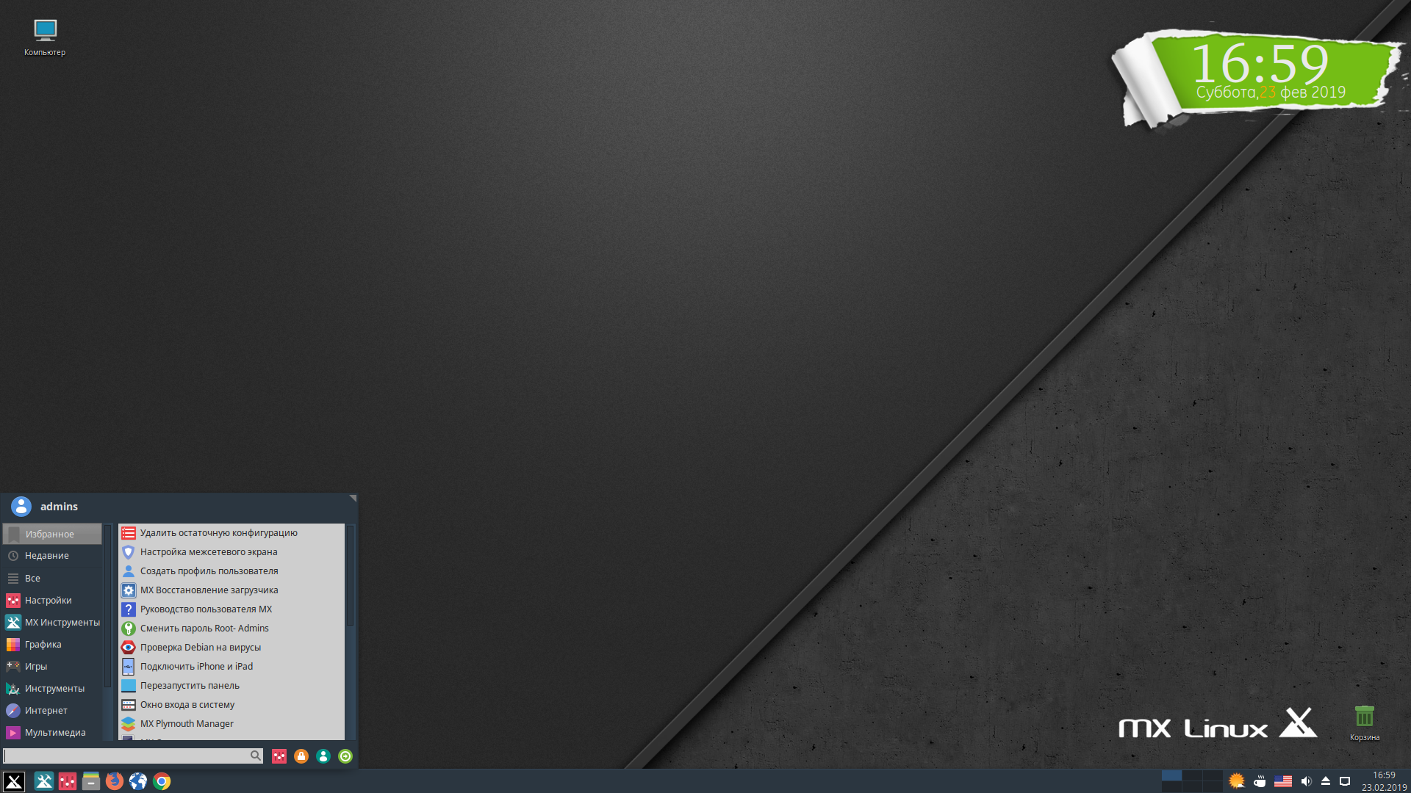1411x793 pixels.
Task: Open the weather applet in the system tray
Action: [x=1237, y=781]
